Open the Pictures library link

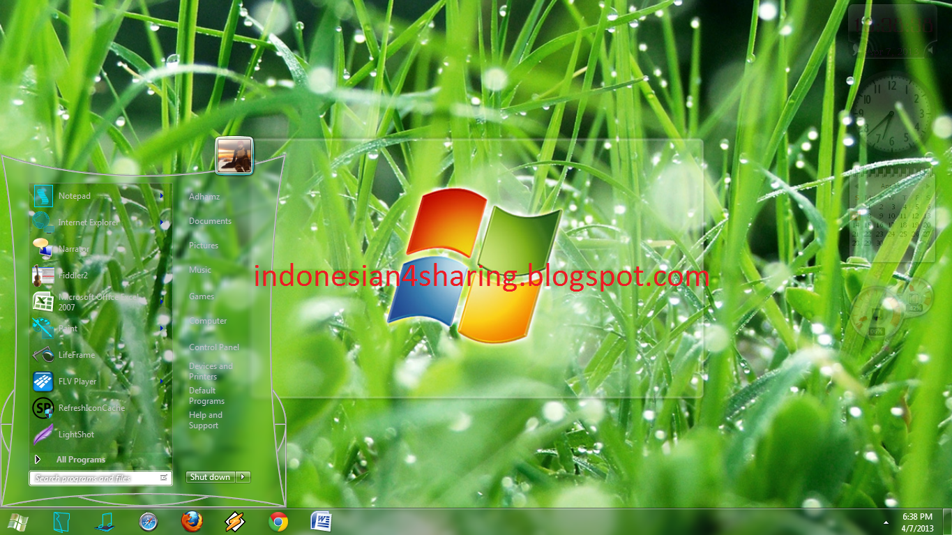coord(204,246)
